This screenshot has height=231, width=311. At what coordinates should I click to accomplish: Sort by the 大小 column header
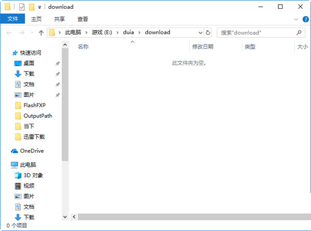303,47
